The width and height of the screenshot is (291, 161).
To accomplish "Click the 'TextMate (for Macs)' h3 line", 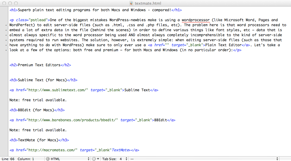I will click(39, 140).
